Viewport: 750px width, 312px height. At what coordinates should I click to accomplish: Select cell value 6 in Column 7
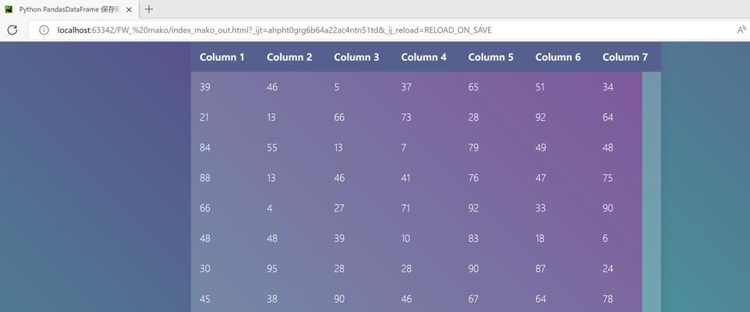[606, 239]
